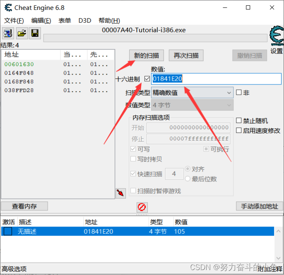Click the 新的扫描 button
The width and height of the screenshot is (284, 275).
pos(147,55)
